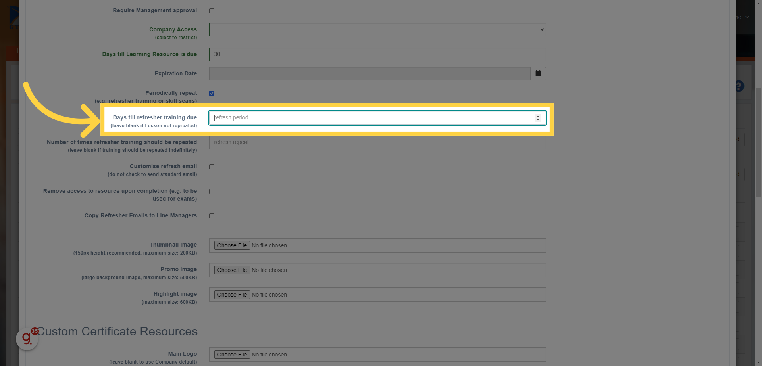762x366 pixels.
Task: Tick the Require Management approval checkbox
Action: [x=212, y=11]
